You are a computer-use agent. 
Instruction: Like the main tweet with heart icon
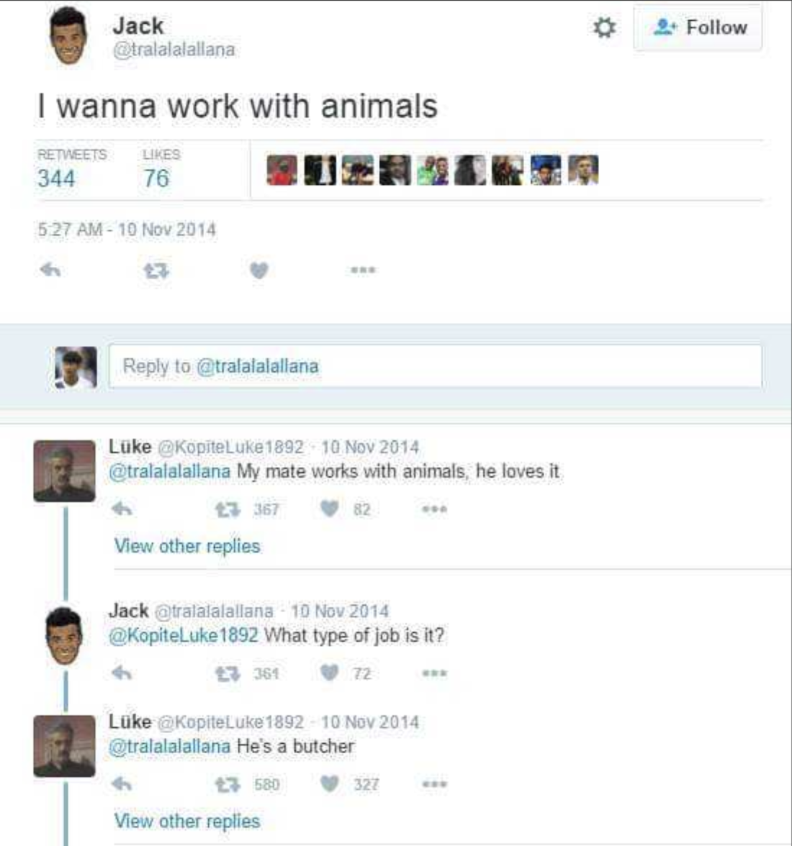pyautogui.click(x=258, y=270)
